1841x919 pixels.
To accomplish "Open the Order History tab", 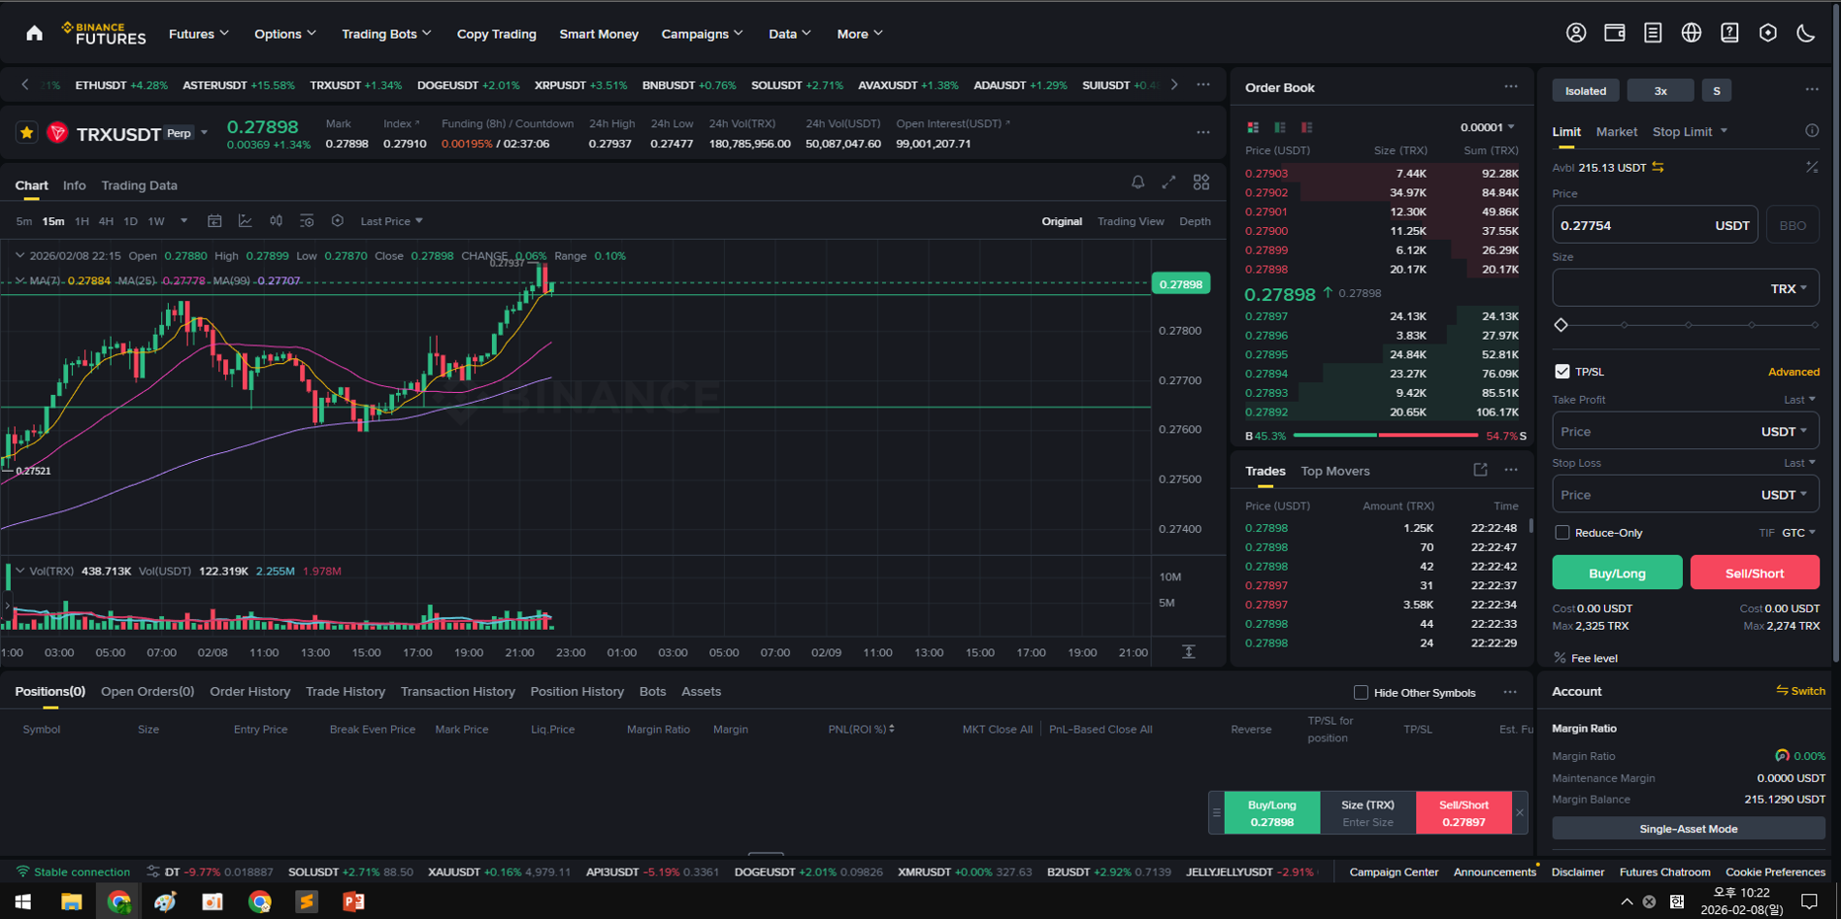I will pyautogui.click(x=250, y=692).
